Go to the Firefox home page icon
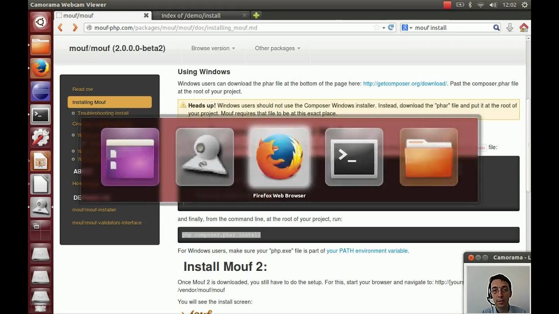The height and width of the screenshot is (314, 559). (x=524, y=27)
